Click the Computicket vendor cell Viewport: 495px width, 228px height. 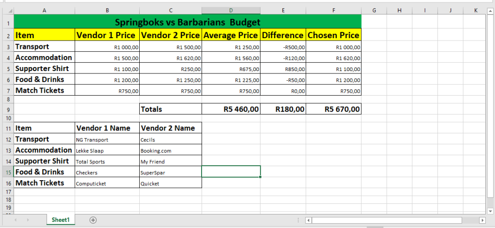click(x=107, y=183)
